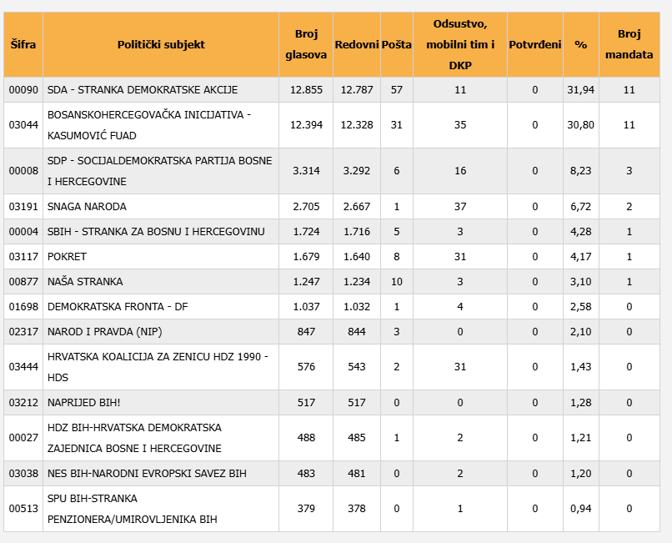Click the Šifra column header
672x543 pixels.
pos(23,45)
